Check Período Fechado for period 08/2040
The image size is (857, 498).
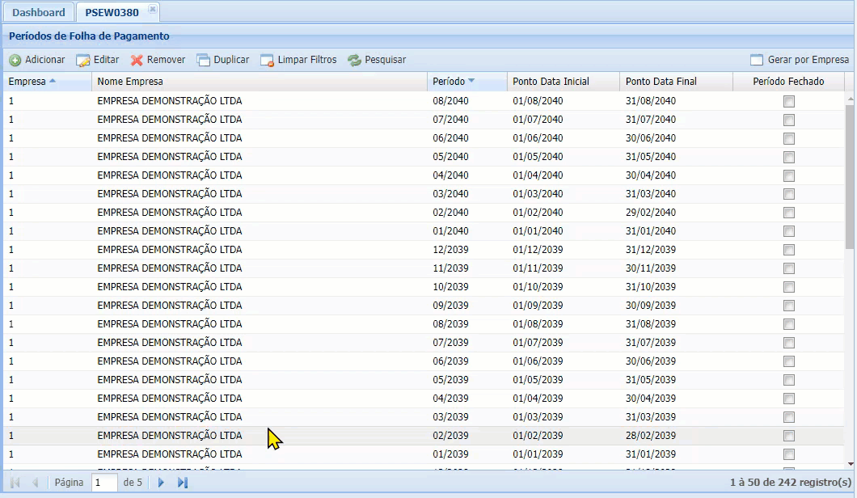pos(789,100)
